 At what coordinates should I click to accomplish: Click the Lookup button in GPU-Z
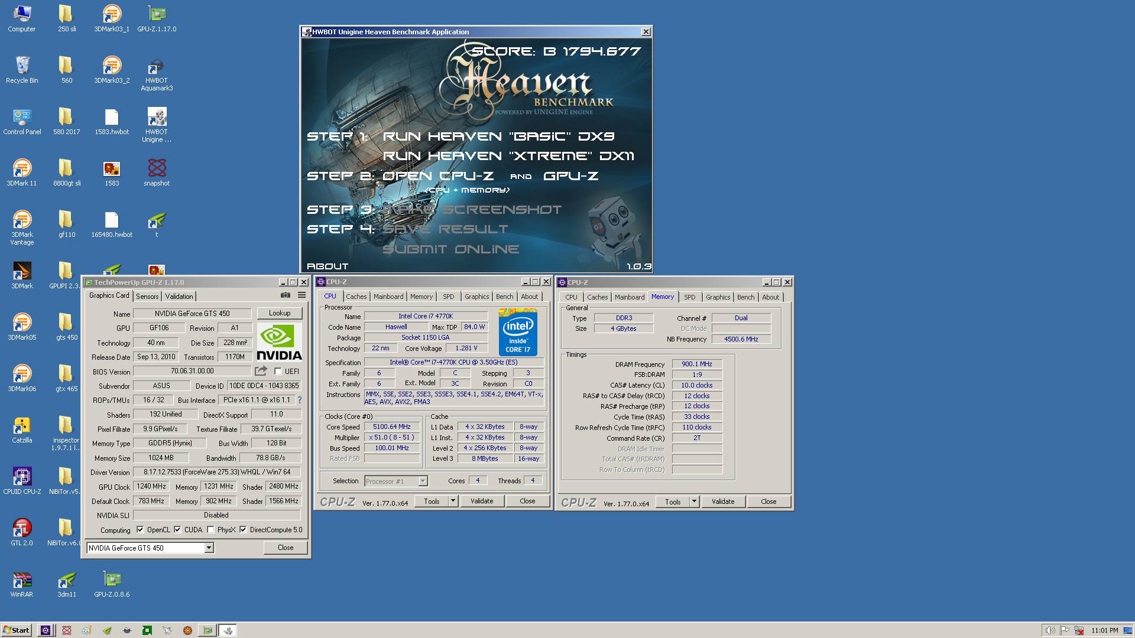pos(280,313)
